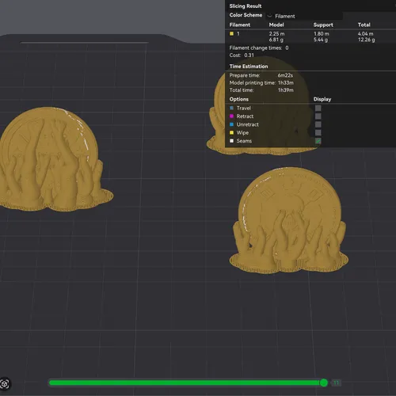Click the blue Travel legend color square
396x396 pixels.
(x=231, y=108)
